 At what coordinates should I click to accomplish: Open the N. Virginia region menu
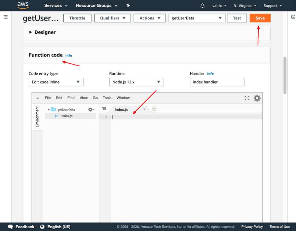(245, 6)
